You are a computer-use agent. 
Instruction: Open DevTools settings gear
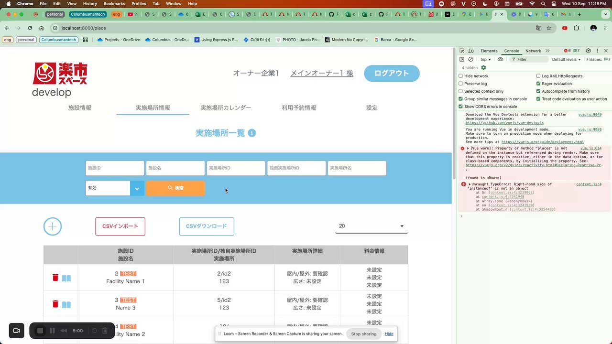pyautogui.click(x=588, y=51)
